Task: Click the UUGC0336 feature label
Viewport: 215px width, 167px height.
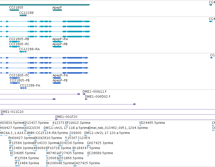Action: (x=32, y=128)
